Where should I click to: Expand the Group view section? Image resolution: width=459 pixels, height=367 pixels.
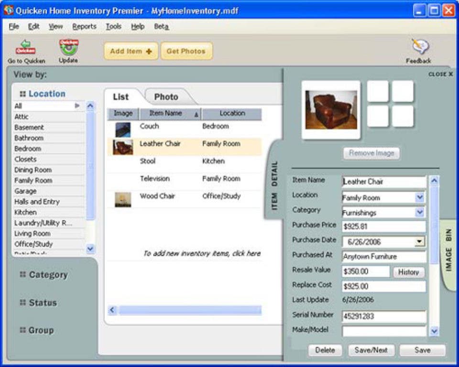(x=41, y=330)
